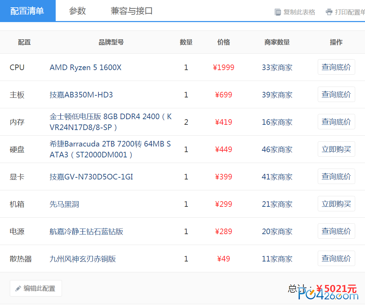Image resolution: width=365 pixels, height=306 pixels.
Task: Click the ¥399 price
Action: [x=223, y=177]
